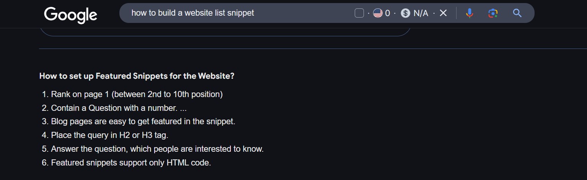Click "Featured snippets support only HTML code" item

click(x=131, y=163)
